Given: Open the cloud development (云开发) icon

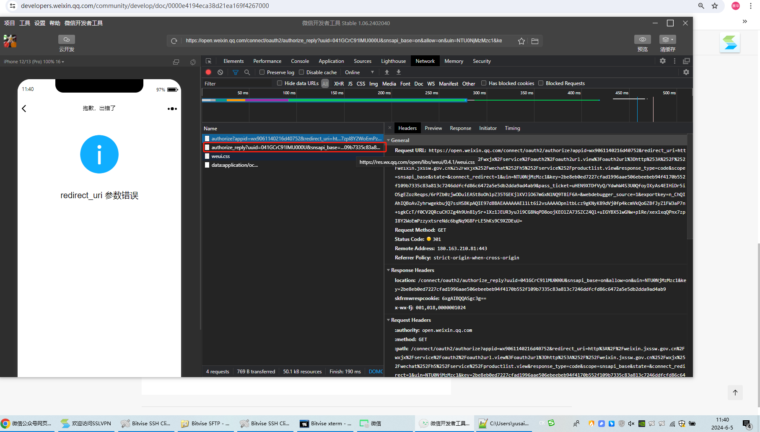Looking at the screenshot, I should (x=66, y=39).
